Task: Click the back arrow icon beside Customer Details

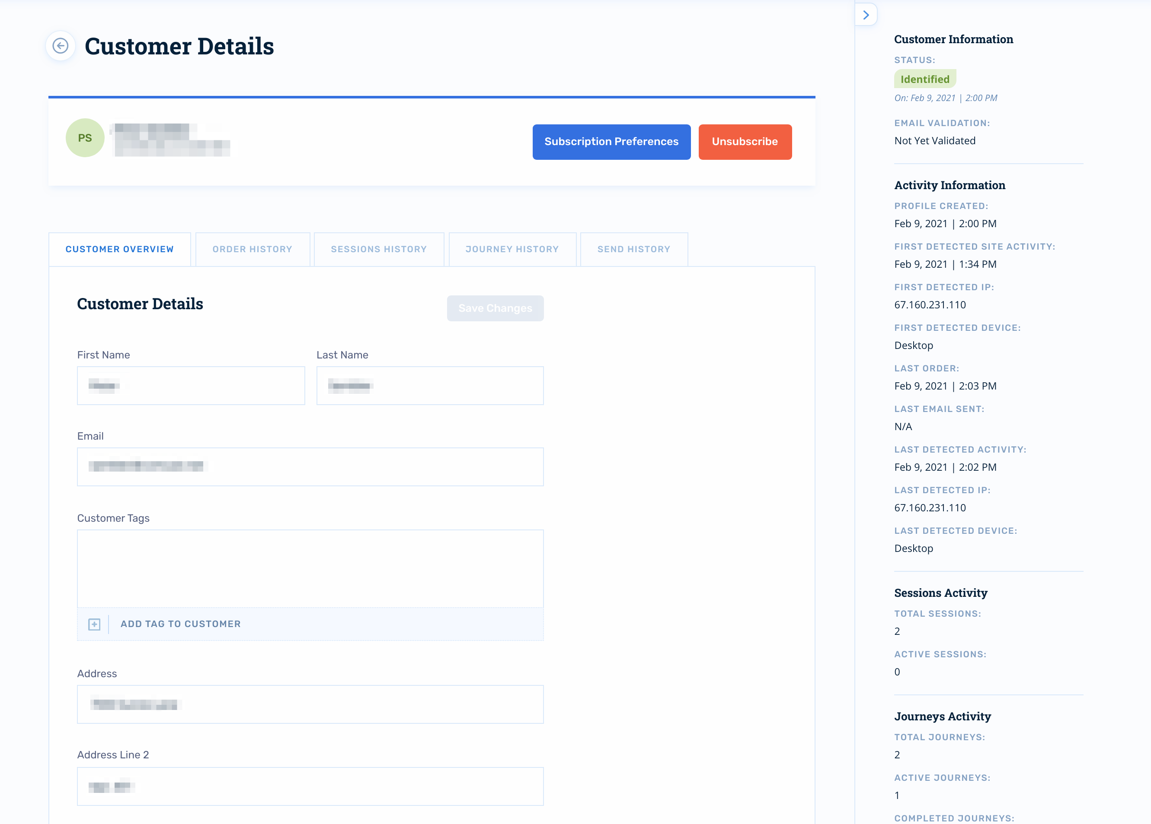Action: pos(61,46)
